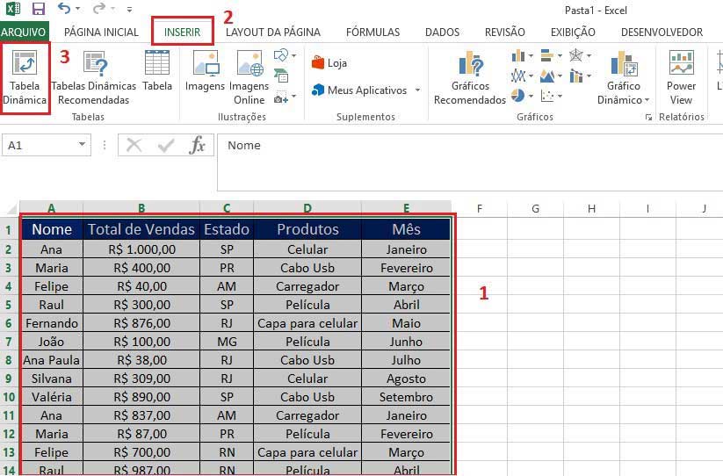This screenshot has height=476, width=723.
Task: Switch to the PÁGINA INICIAL tab
Action: (x=101, y=32)
